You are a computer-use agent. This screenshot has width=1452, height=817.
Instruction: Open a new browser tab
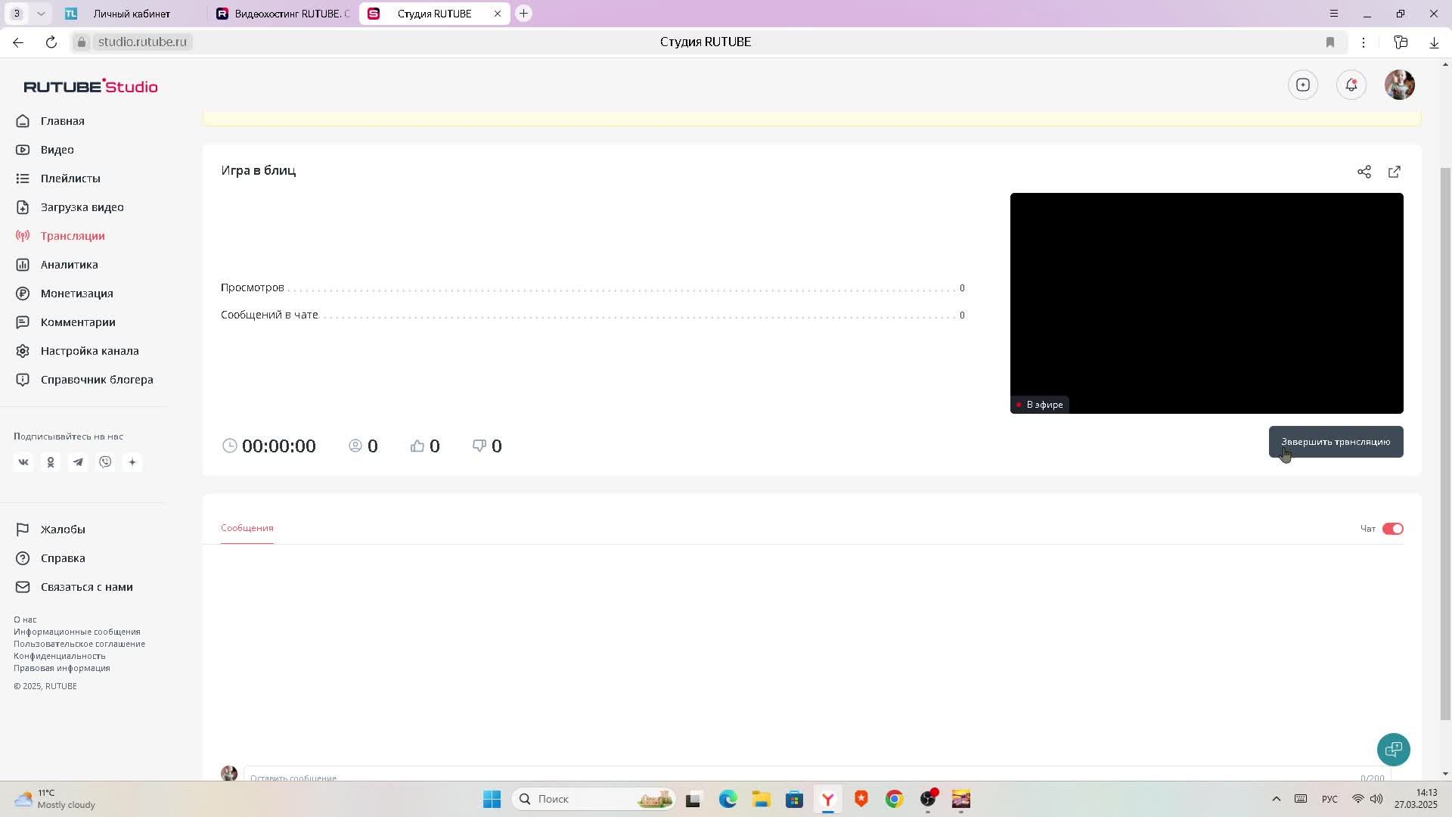click(x=523, y=14)
